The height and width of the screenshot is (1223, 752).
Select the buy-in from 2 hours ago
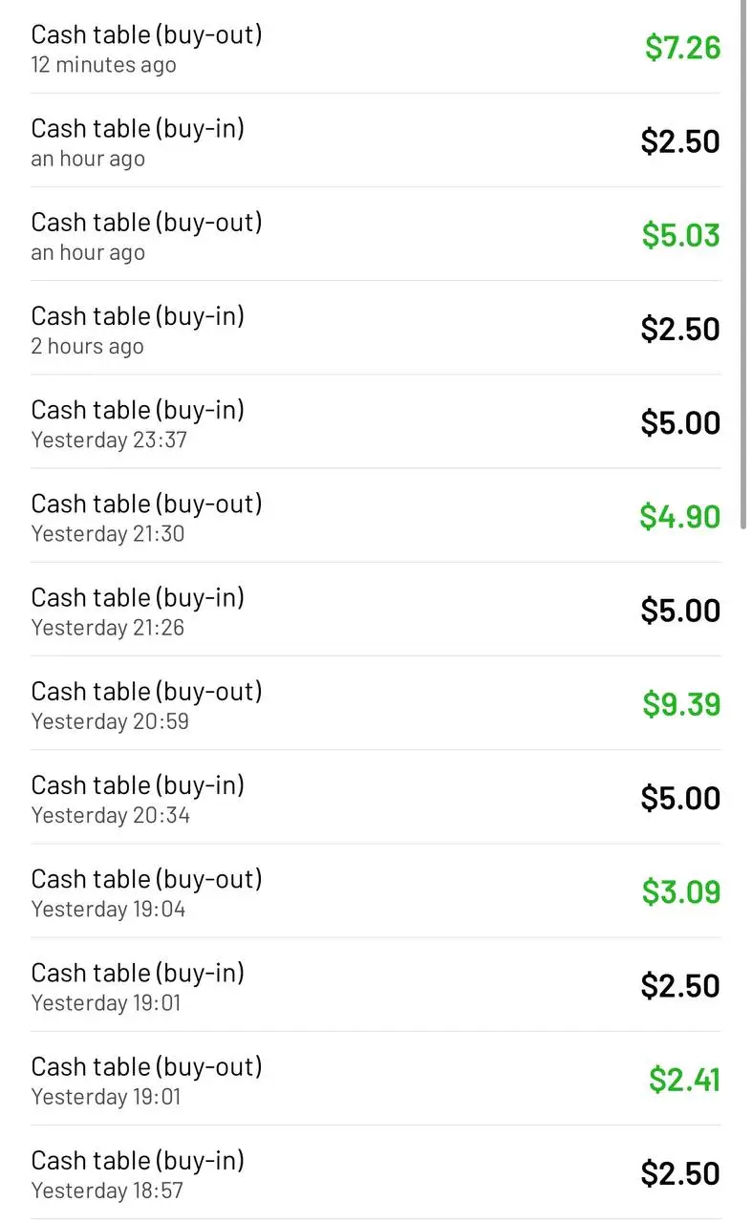pyautogui.click(x=376, y=328)
